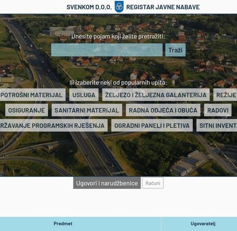Choose the SANITARNI MATERIJAL query tag
This screenshot has width=237, height=231.
pyautogui.click(x=87, y=110)
